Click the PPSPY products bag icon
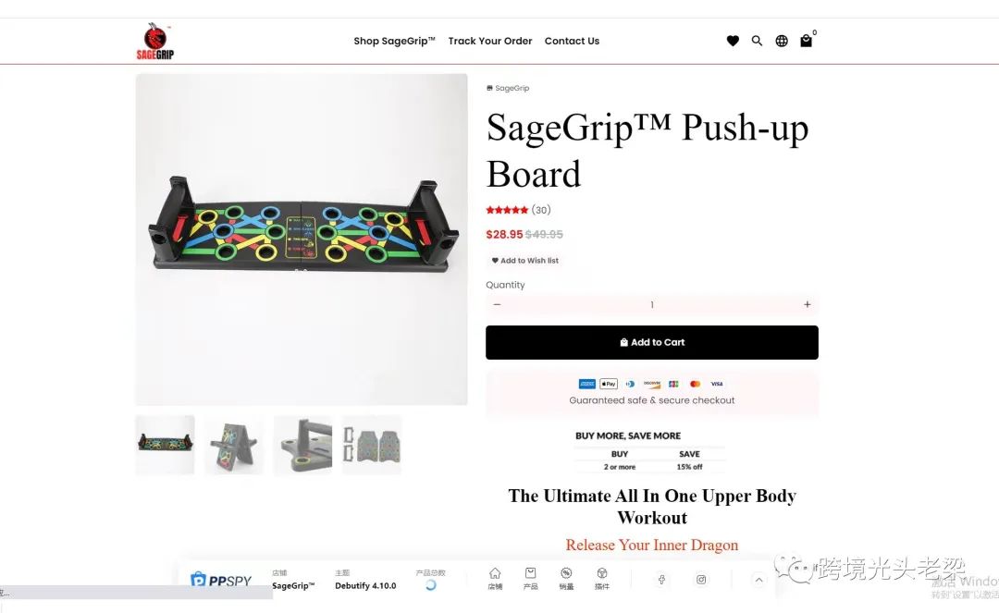 [530, 578]
